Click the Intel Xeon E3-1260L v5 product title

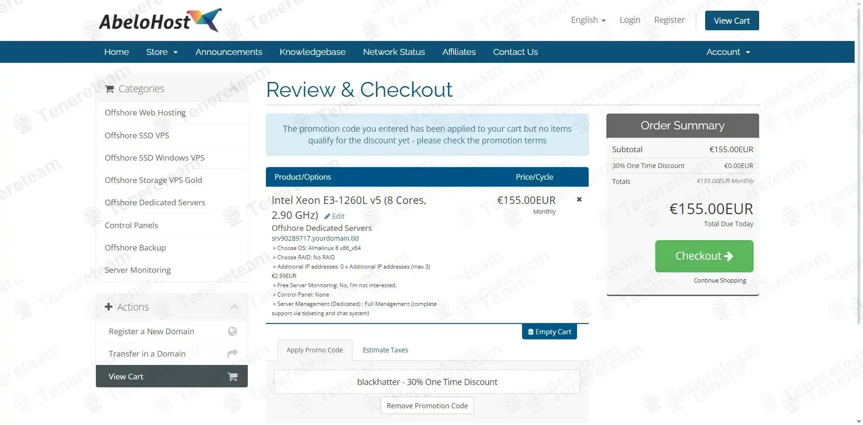pos(349,208)
